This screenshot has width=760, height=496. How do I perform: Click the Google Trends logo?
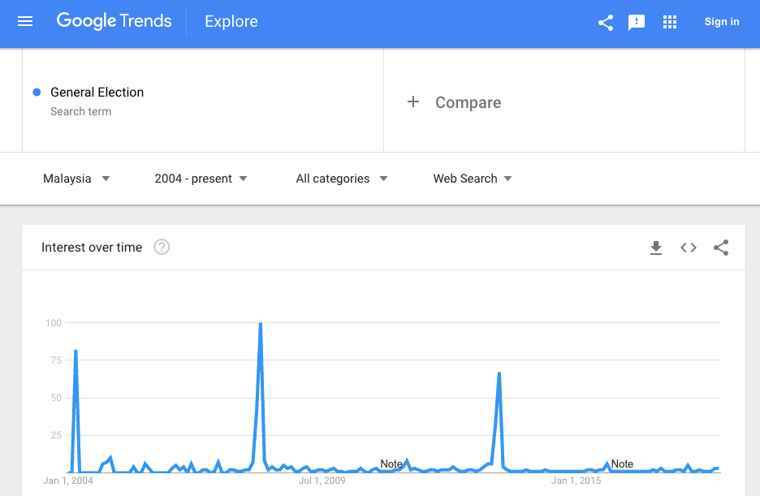[x=114, y=21]
